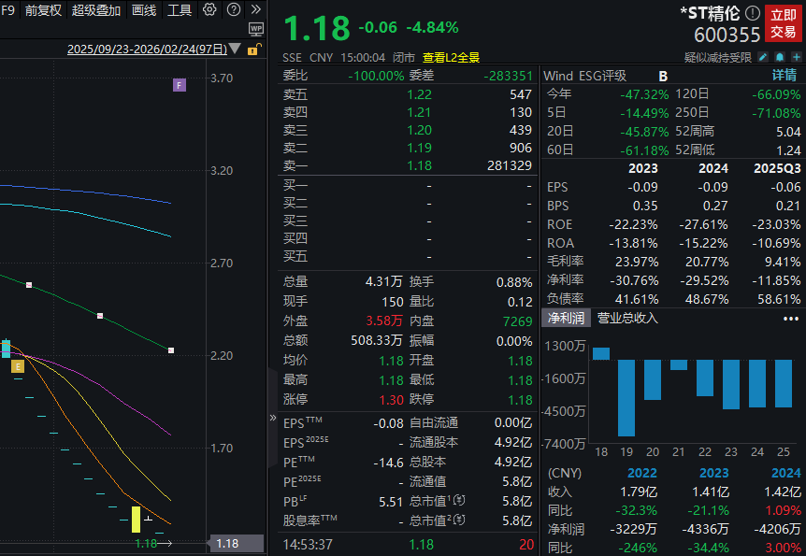The width and height of the screenshot is (806, 556).
Task: Open 超级叠加 overlay menu
Action: coord(96,10)
